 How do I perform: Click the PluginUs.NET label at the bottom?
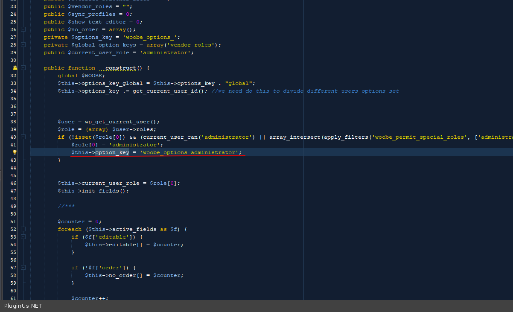coord(23,306)
